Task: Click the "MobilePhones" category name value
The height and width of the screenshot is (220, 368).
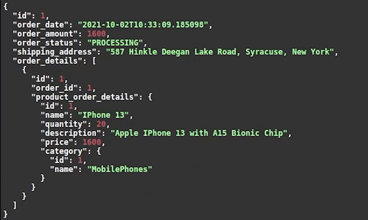Action: pyautogui.click(x=120, y=169)
